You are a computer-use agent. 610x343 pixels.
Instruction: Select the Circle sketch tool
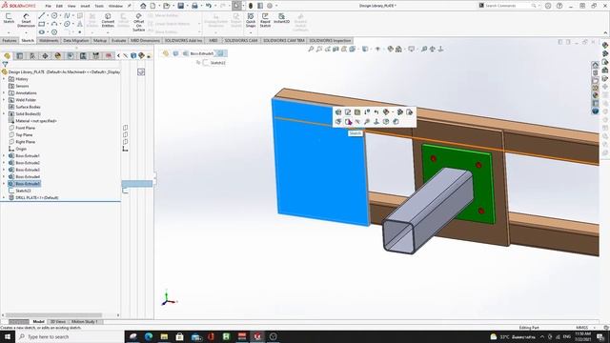[x=54, y=15]
